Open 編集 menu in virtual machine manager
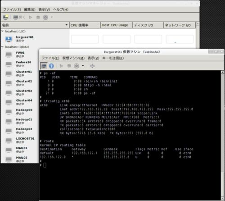225x201 pixels. click(x=30, y=9)
